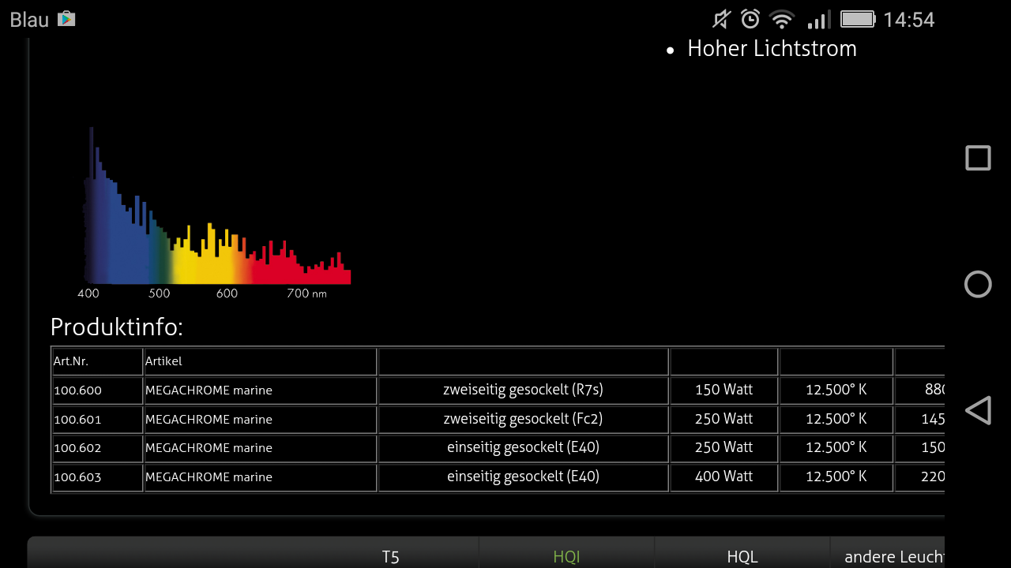Tap the 400 Watt table cell
This screenshot has height=568, width=1011.
point(723,476)
